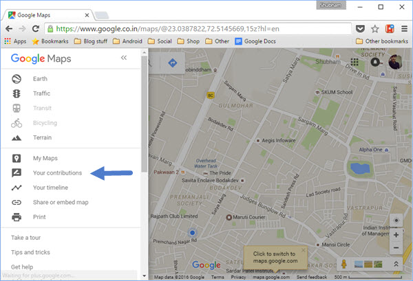Close the Google Maps tab
Image resolution: width=413 pixels, height=281 pixels.
pos(87,15)
